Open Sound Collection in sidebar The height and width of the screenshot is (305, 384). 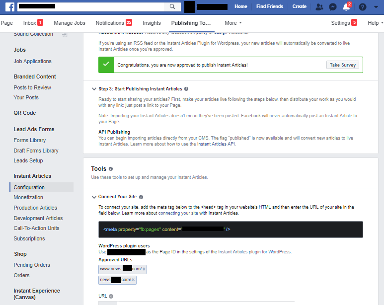click(33, 34)
